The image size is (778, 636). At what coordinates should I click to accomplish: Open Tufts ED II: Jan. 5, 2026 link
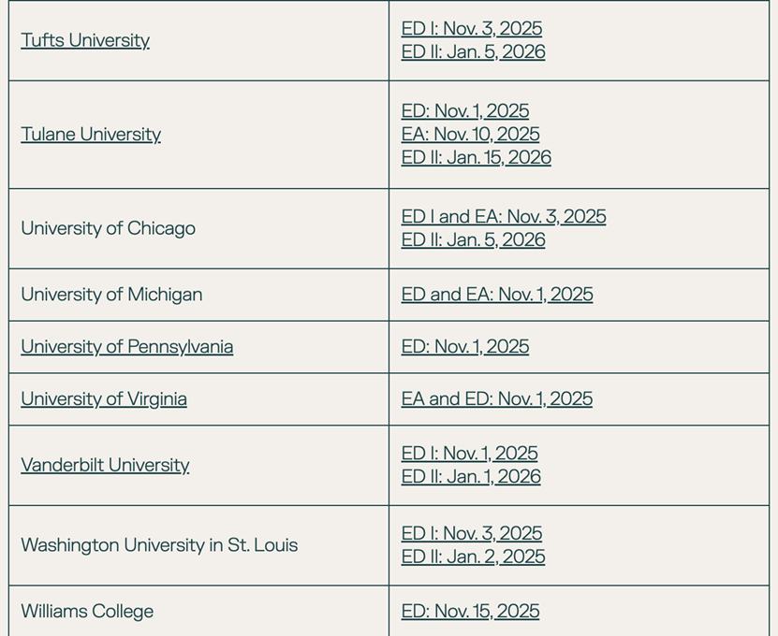point(473,52)
